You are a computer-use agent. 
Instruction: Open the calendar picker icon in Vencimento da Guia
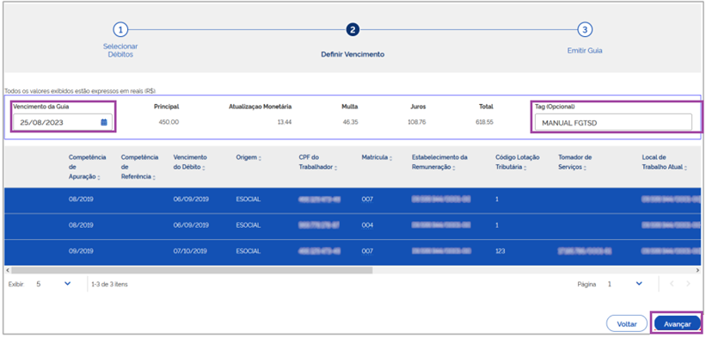pos(104,122)
